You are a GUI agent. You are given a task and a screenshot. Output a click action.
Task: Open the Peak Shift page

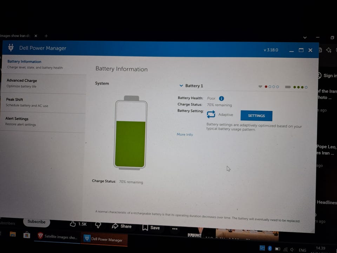point(43,103)
